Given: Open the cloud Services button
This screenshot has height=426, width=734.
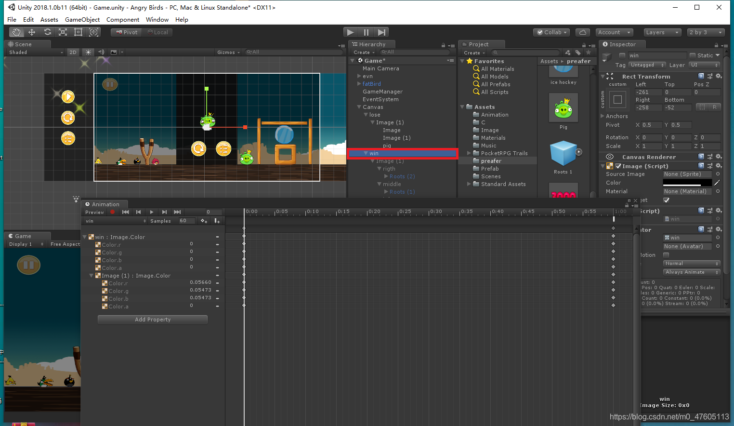Looking at the screenshot, I should click(583, 32).
